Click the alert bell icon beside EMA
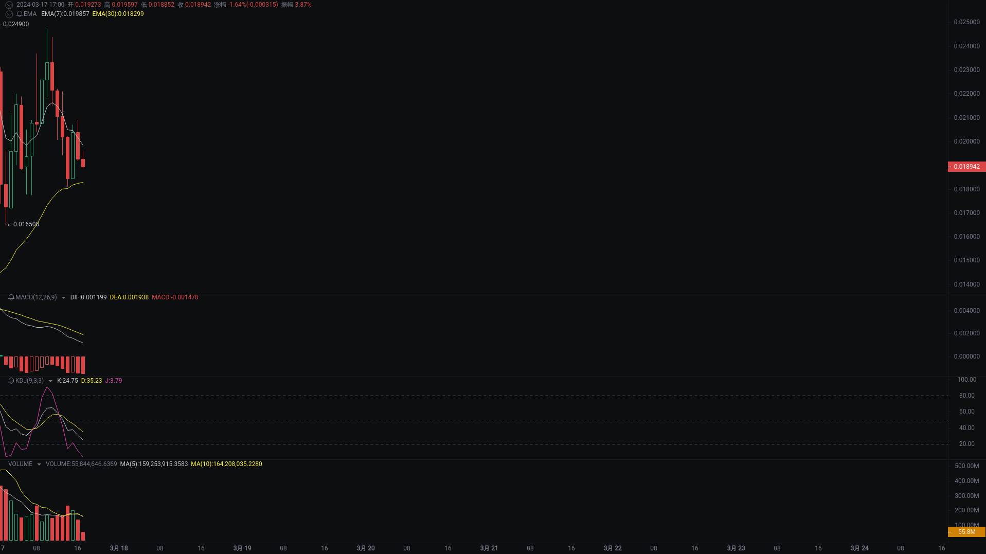The image size is (986, 554). (19, 14)
